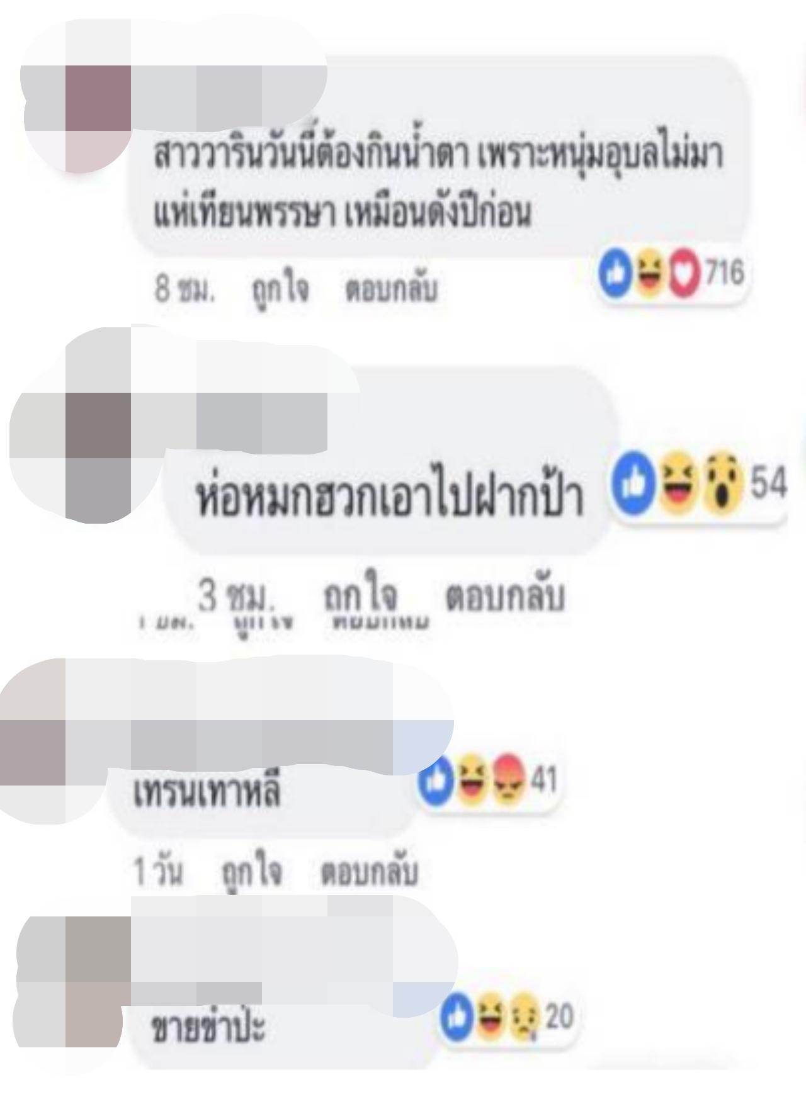806x1104 pixels.
Task: Open the 8 ชม. timestamp
Action: pos(184,290)
